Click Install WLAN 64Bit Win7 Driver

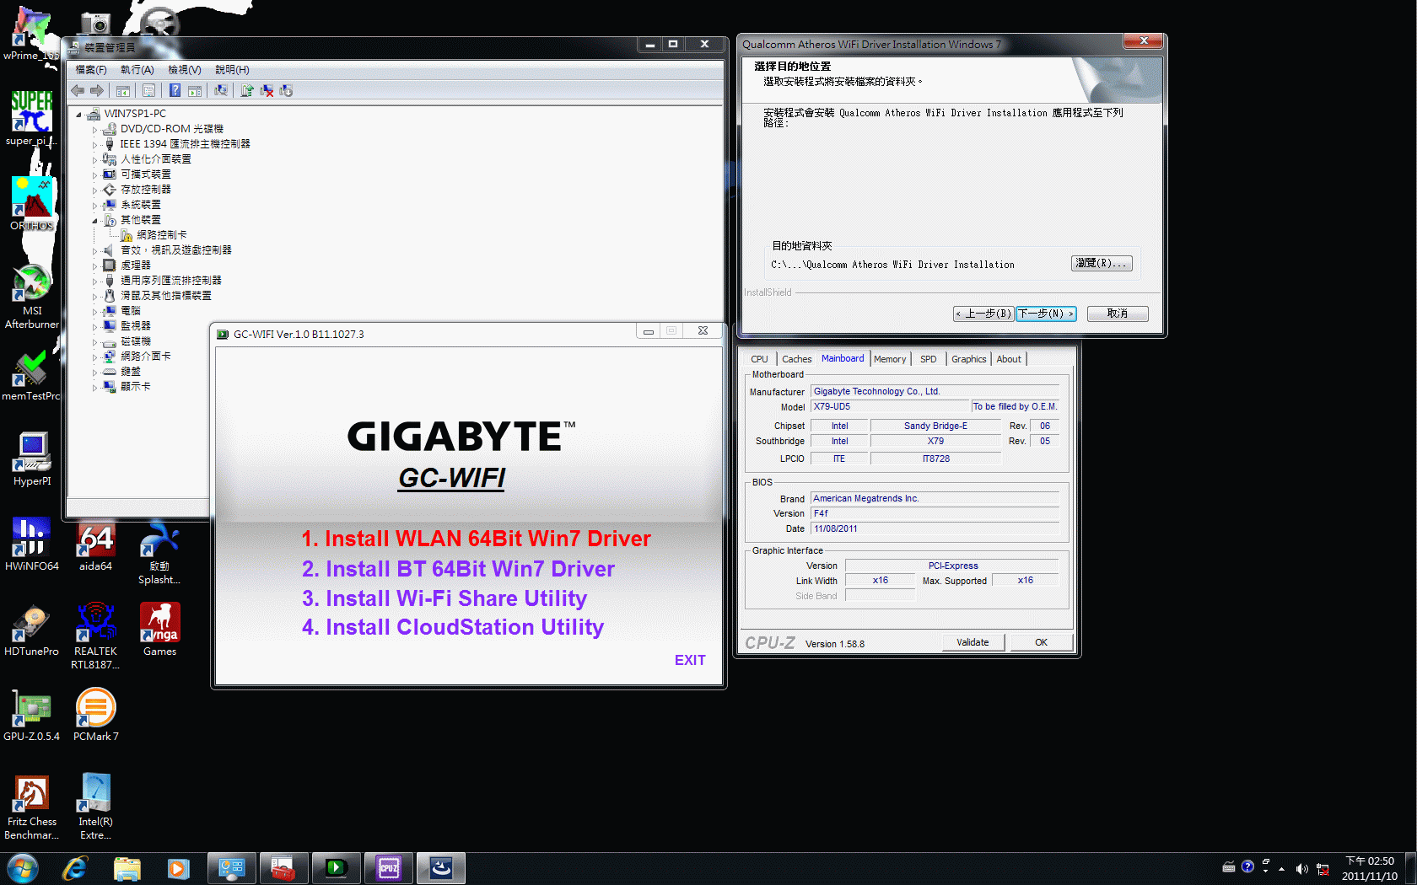pos(477,539)
